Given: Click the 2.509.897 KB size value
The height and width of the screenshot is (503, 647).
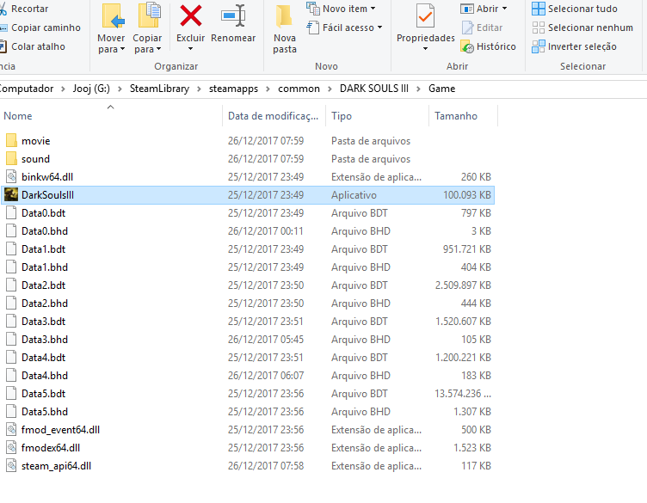Looking at the screenshot, I should click(463, 285).
